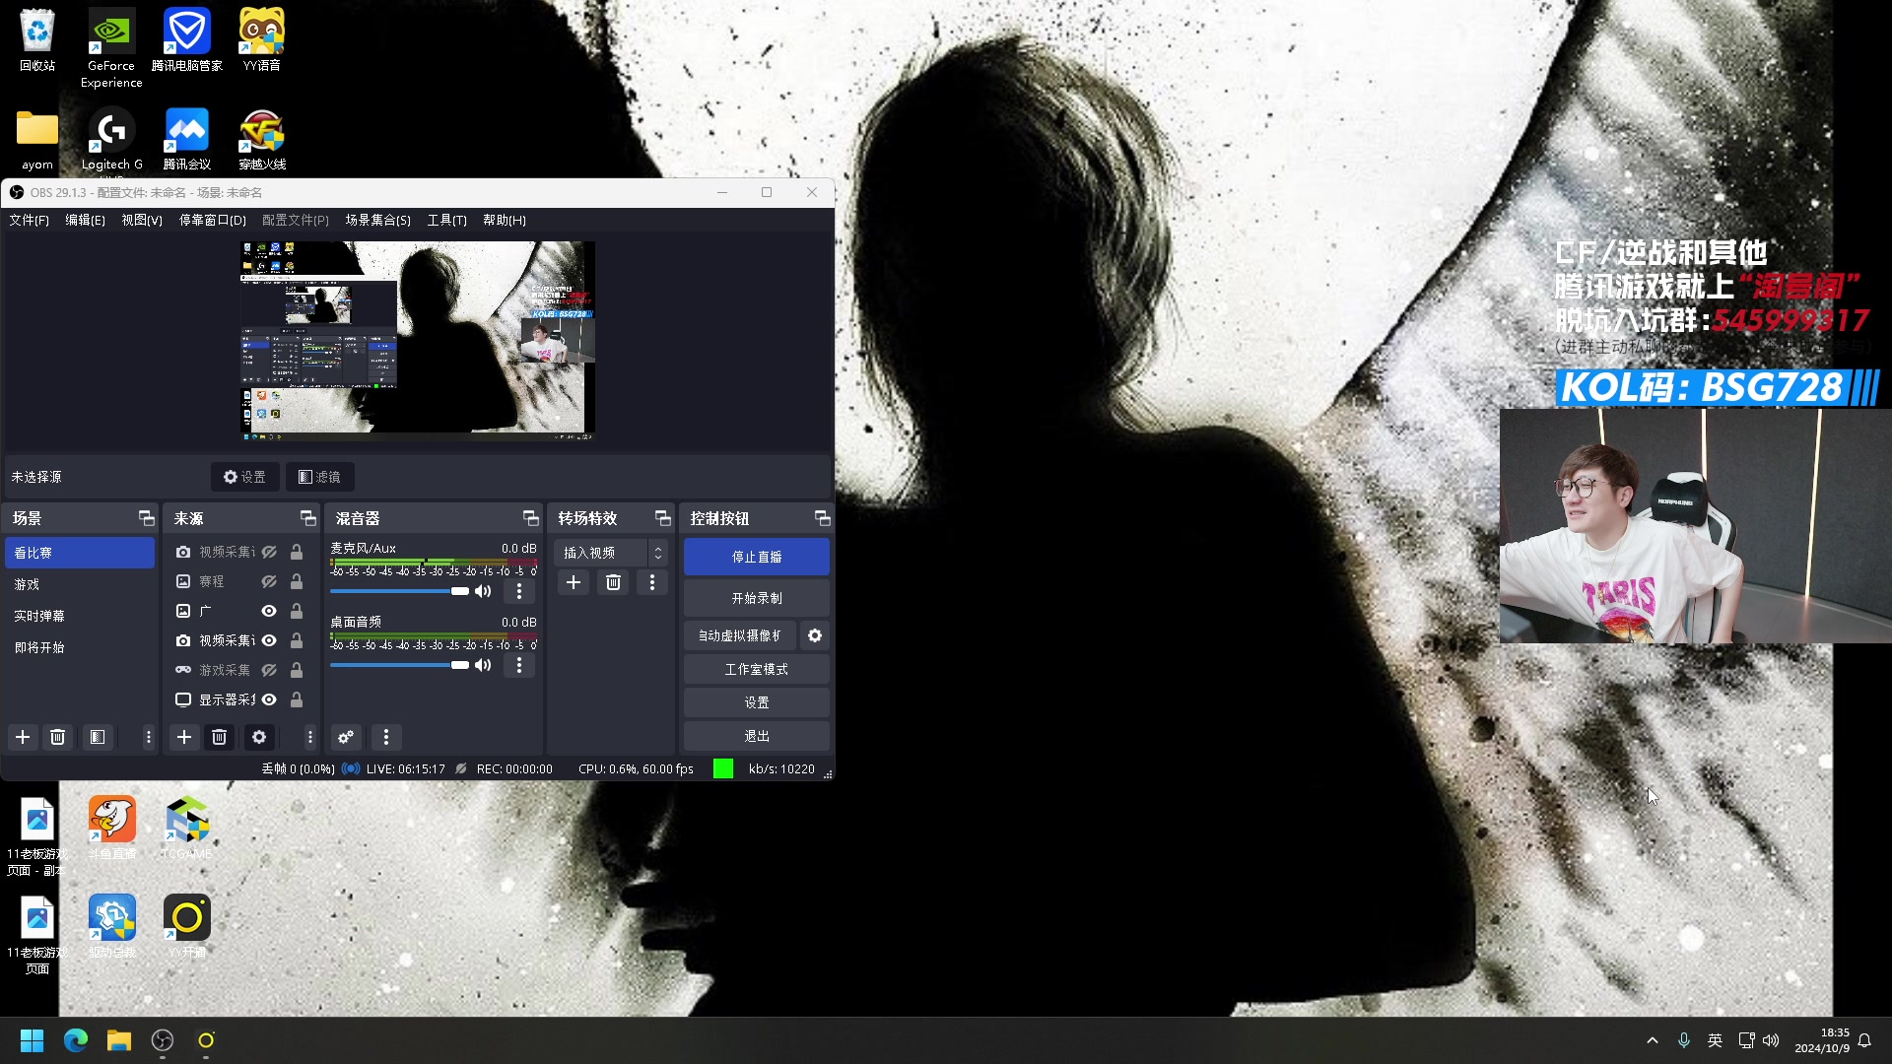Viewport: 1892px width, 1064px height.
Task: Open Windows tray hidden icons chevron
Action: pyautogui.click(x=1653, y=1040)
